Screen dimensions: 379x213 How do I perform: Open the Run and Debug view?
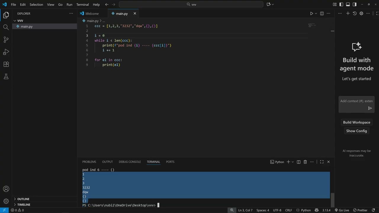(x=6, y=52)
